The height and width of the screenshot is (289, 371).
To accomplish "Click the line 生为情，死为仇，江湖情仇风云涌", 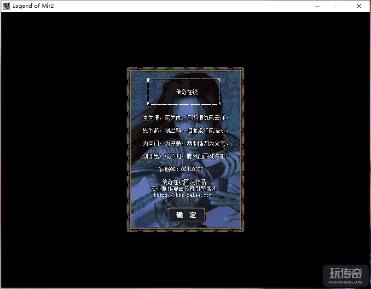I will click(x=186, y=118).
